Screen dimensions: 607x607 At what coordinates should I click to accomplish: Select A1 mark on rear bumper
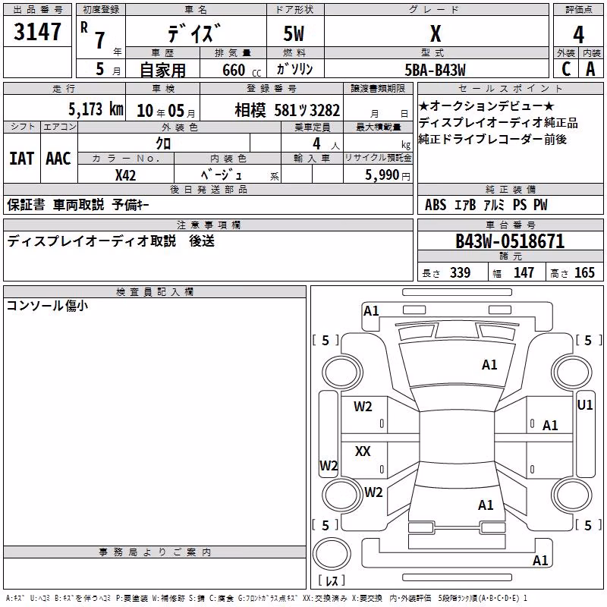click(x=540, y=561)
